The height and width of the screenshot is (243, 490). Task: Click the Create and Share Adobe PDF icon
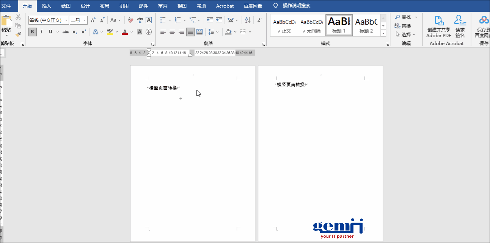[x=439, y=26]
